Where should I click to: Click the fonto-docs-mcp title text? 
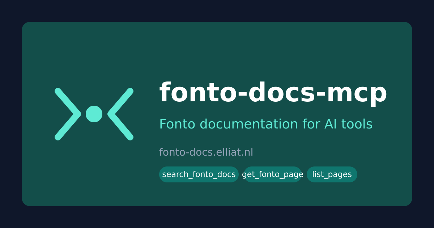pyautogui.click(x=273, y=93)
